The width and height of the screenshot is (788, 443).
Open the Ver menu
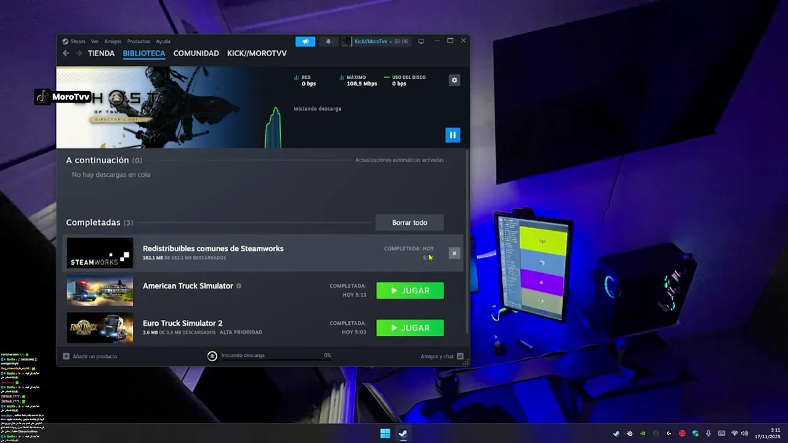95,41
